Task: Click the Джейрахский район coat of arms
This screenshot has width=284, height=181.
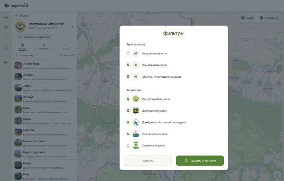Action: tap(136, 110)
